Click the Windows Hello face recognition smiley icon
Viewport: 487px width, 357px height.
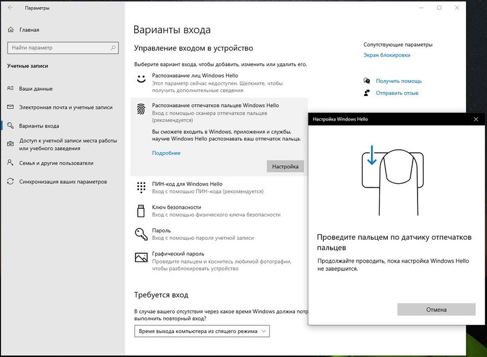141,79
